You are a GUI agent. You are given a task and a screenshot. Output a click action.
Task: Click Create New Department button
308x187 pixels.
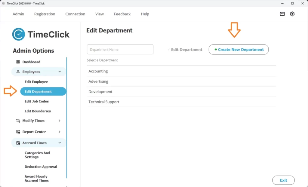[x=239, y=50]
